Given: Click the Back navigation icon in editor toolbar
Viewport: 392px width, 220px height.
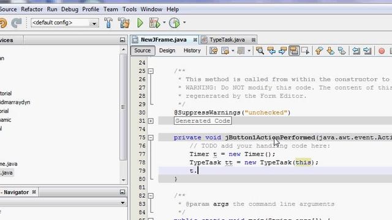Looking at the screenshot, I should [225, 51].
